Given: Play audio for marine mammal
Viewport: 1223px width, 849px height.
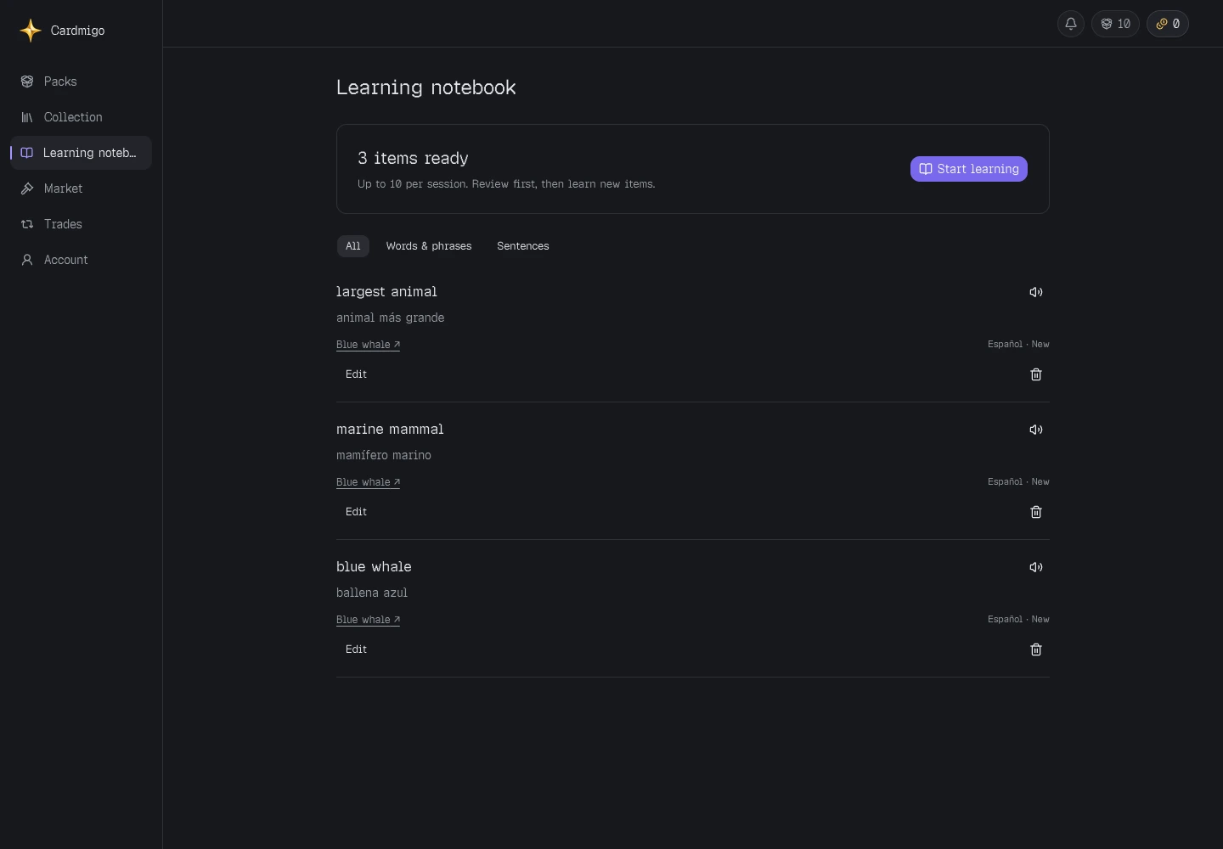Looking at the screenshot, I should [x=1036, y=430].
